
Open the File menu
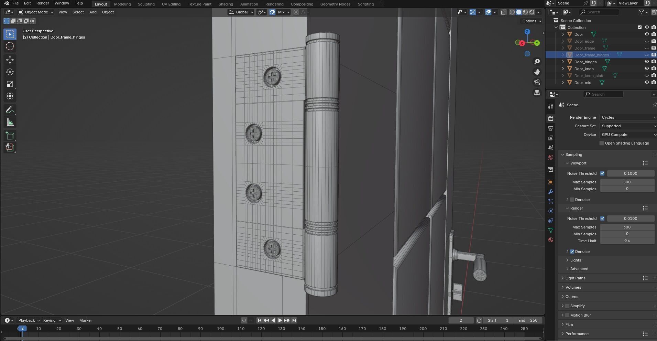click(x=15, y=3)
